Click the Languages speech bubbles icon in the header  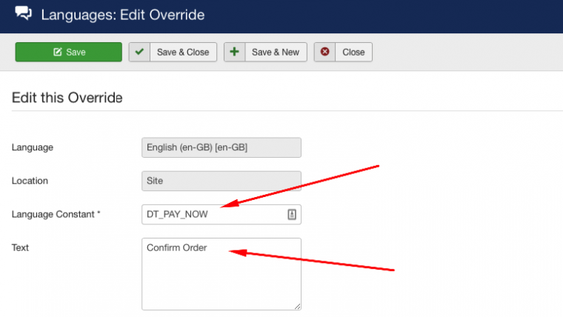24,13
